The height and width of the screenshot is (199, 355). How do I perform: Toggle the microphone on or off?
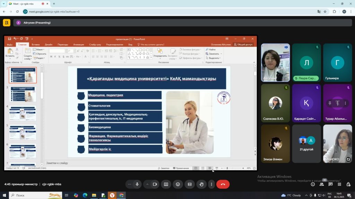[x=137, y=184]
